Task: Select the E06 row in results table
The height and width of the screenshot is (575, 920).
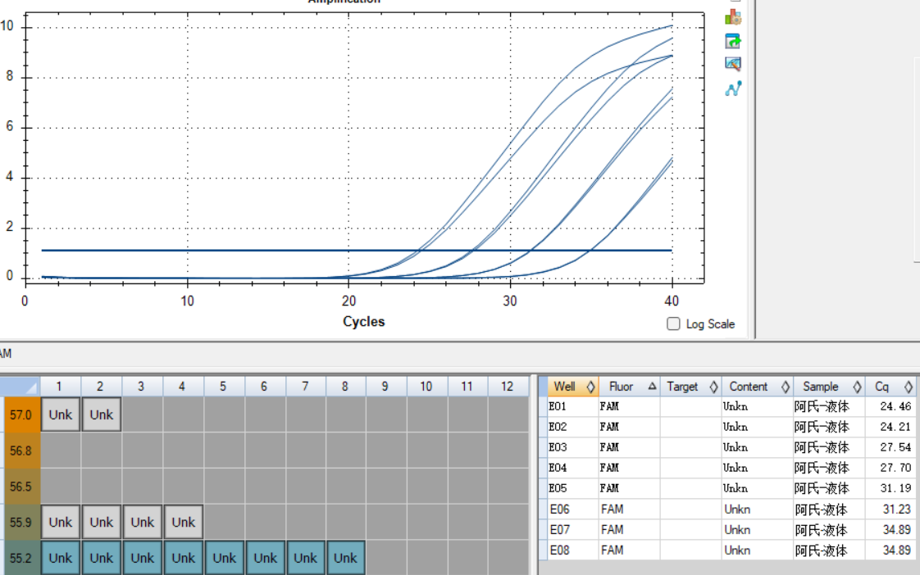Action: 727,509
